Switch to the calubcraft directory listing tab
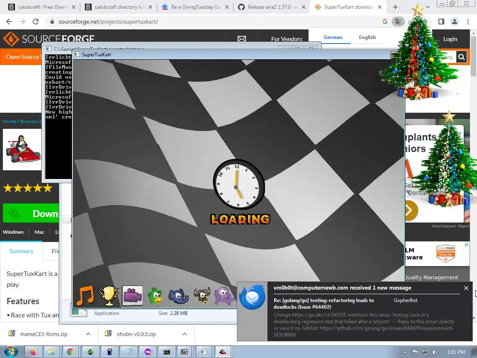This screenshot has width=477, height=358. coord(119,7)
